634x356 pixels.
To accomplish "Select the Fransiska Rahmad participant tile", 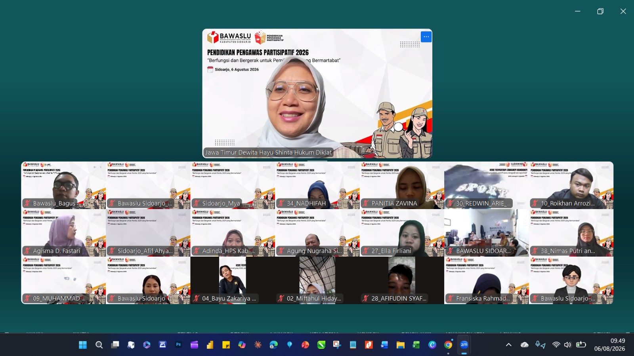I will pyautogui.click(x=487, y=280).
